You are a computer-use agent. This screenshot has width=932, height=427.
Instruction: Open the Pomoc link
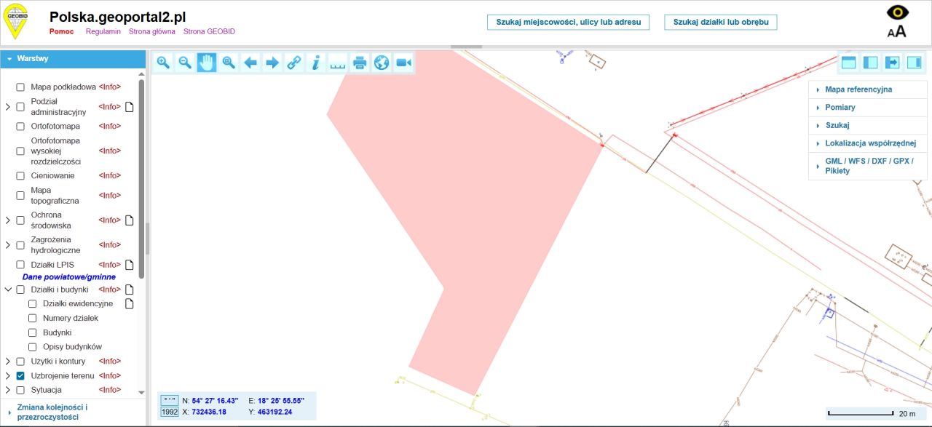(62, 32)
